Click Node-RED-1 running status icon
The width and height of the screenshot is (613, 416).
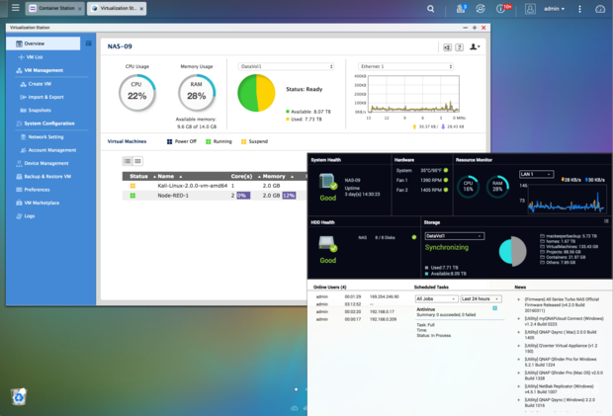tap(132, 196)
